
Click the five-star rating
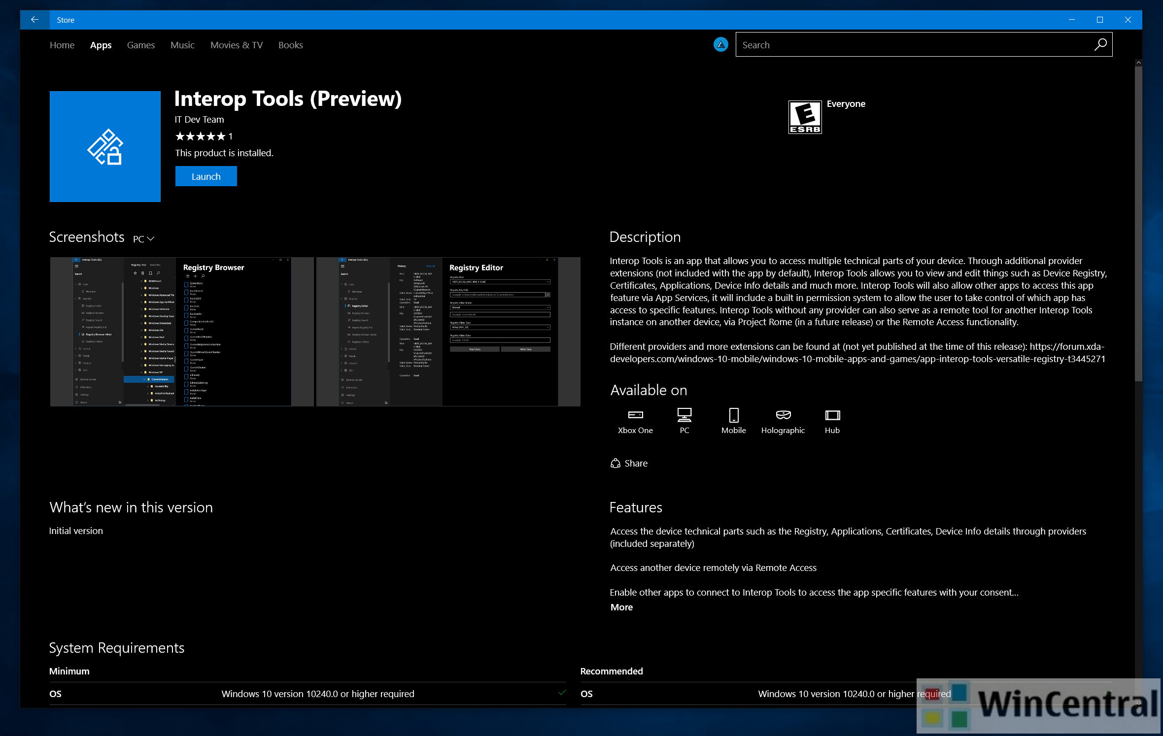201,136
